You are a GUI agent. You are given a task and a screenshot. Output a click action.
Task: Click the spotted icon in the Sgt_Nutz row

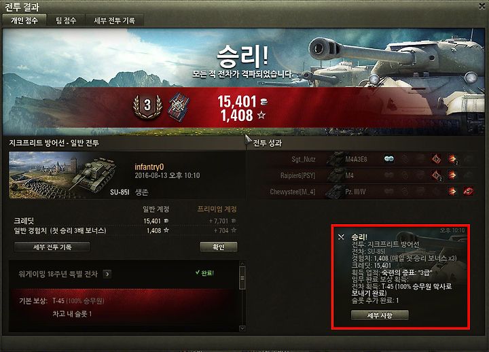[x=389, y=159]
